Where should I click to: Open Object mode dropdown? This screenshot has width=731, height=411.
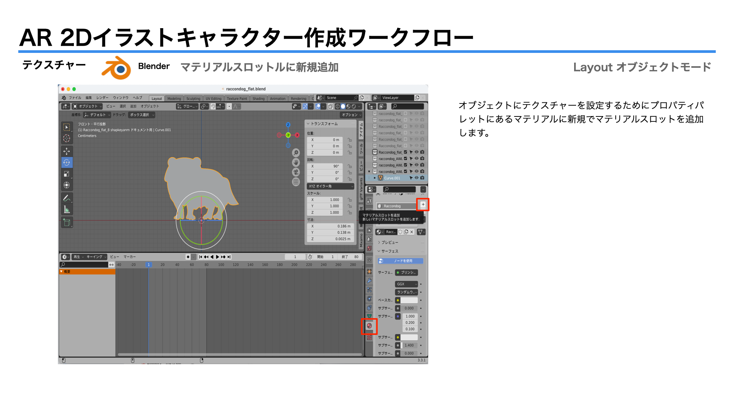point(88,107)
